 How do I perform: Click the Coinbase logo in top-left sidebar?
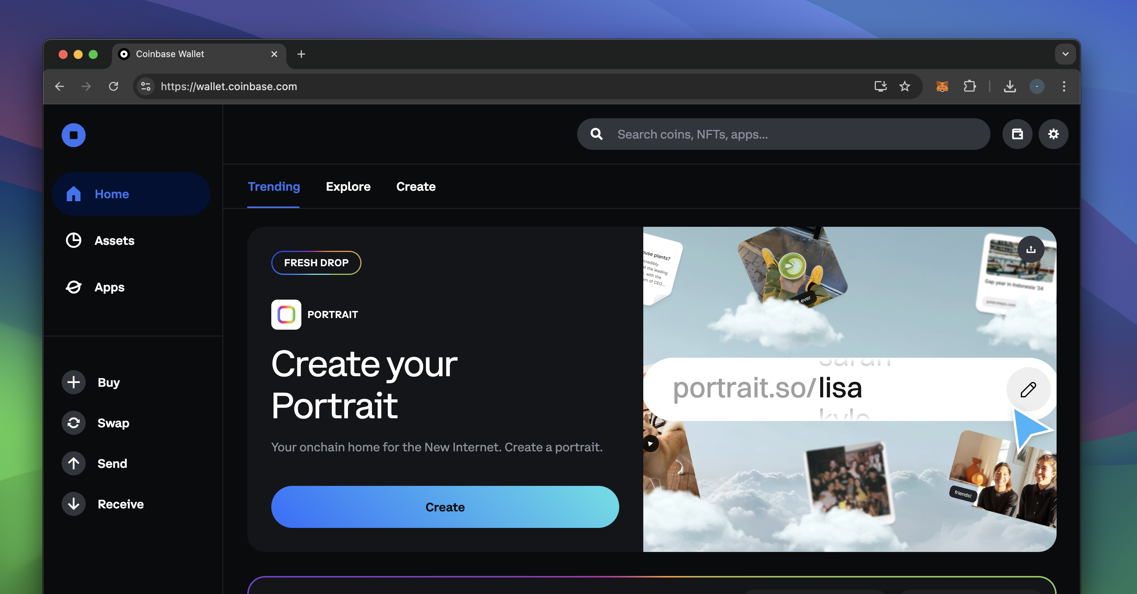tap(73, 134)
